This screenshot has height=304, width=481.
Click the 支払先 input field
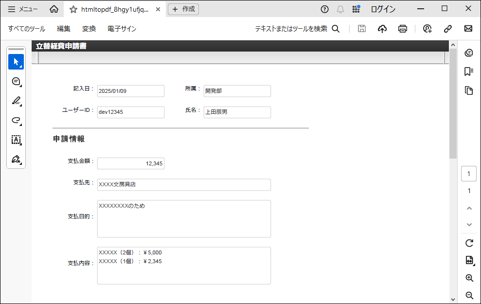coord(184,185)
